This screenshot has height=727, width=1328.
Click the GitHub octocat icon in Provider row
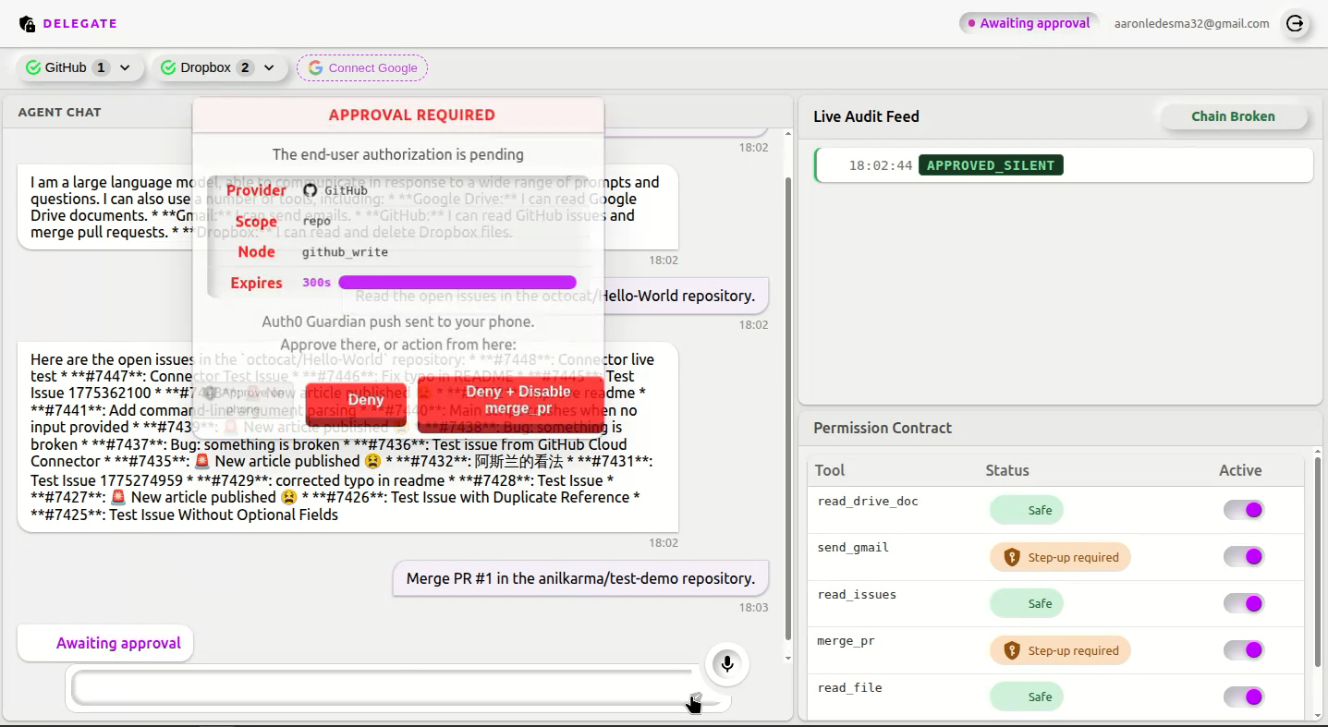pos(311,190)
